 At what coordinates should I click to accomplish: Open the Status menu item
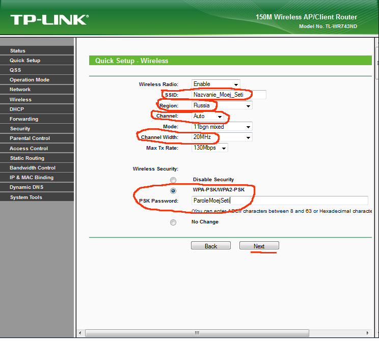(x=37, y=50)
